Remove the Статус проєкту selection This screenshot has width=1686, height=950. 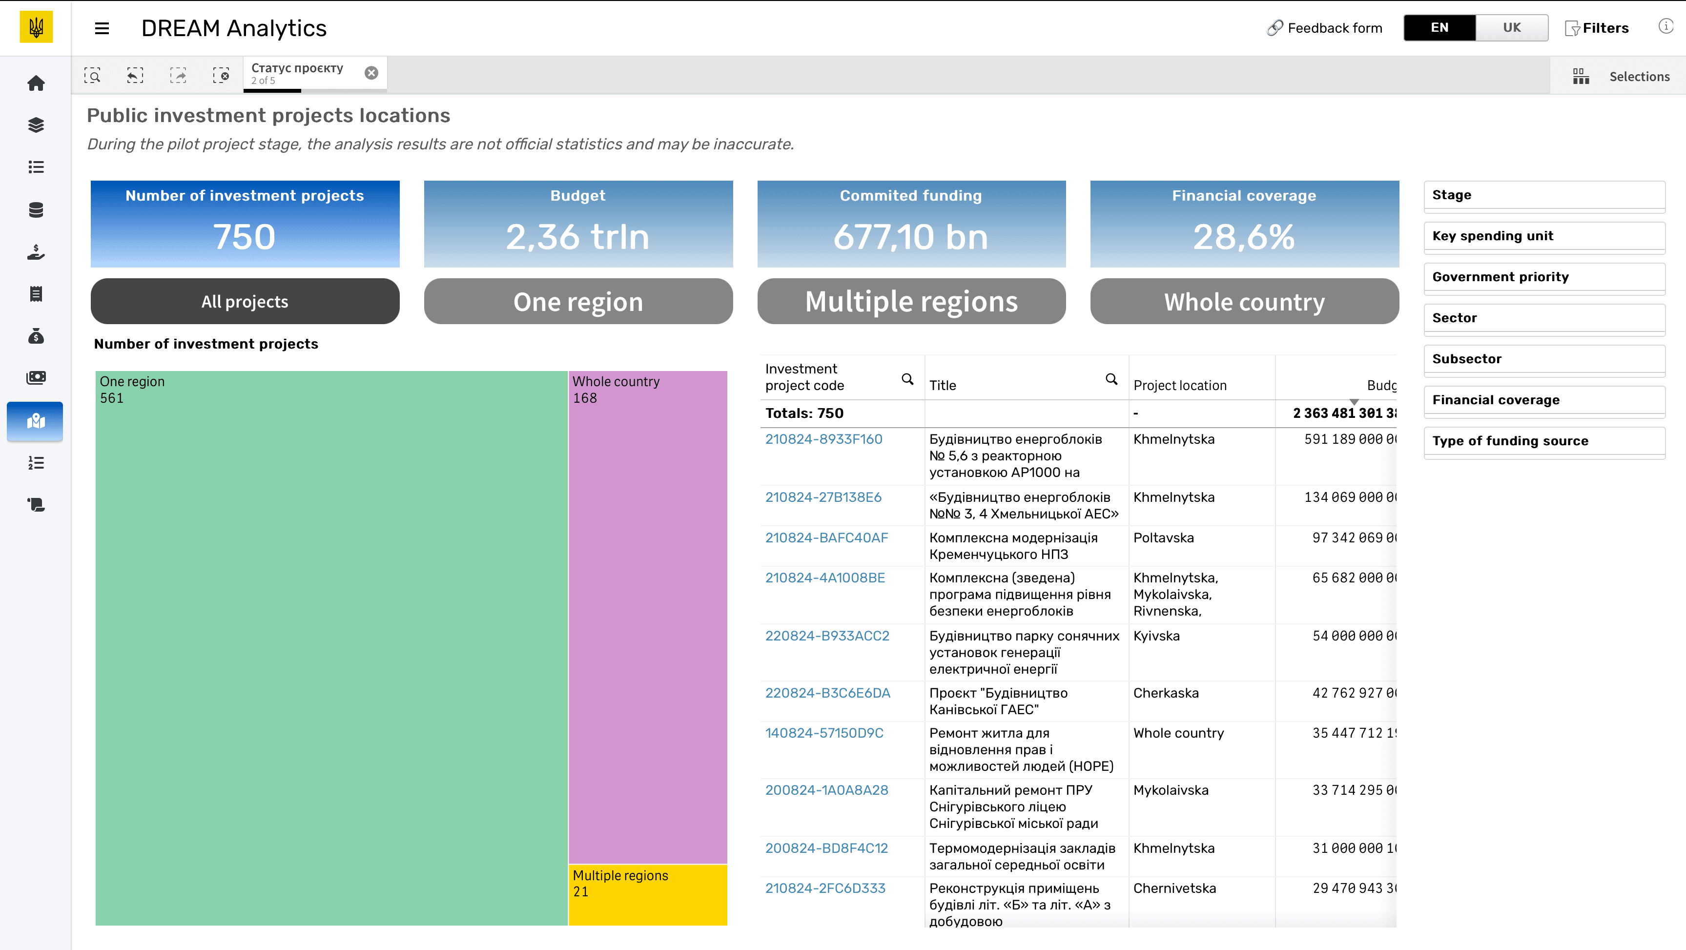pyautogui.click(x=371, y=73)
